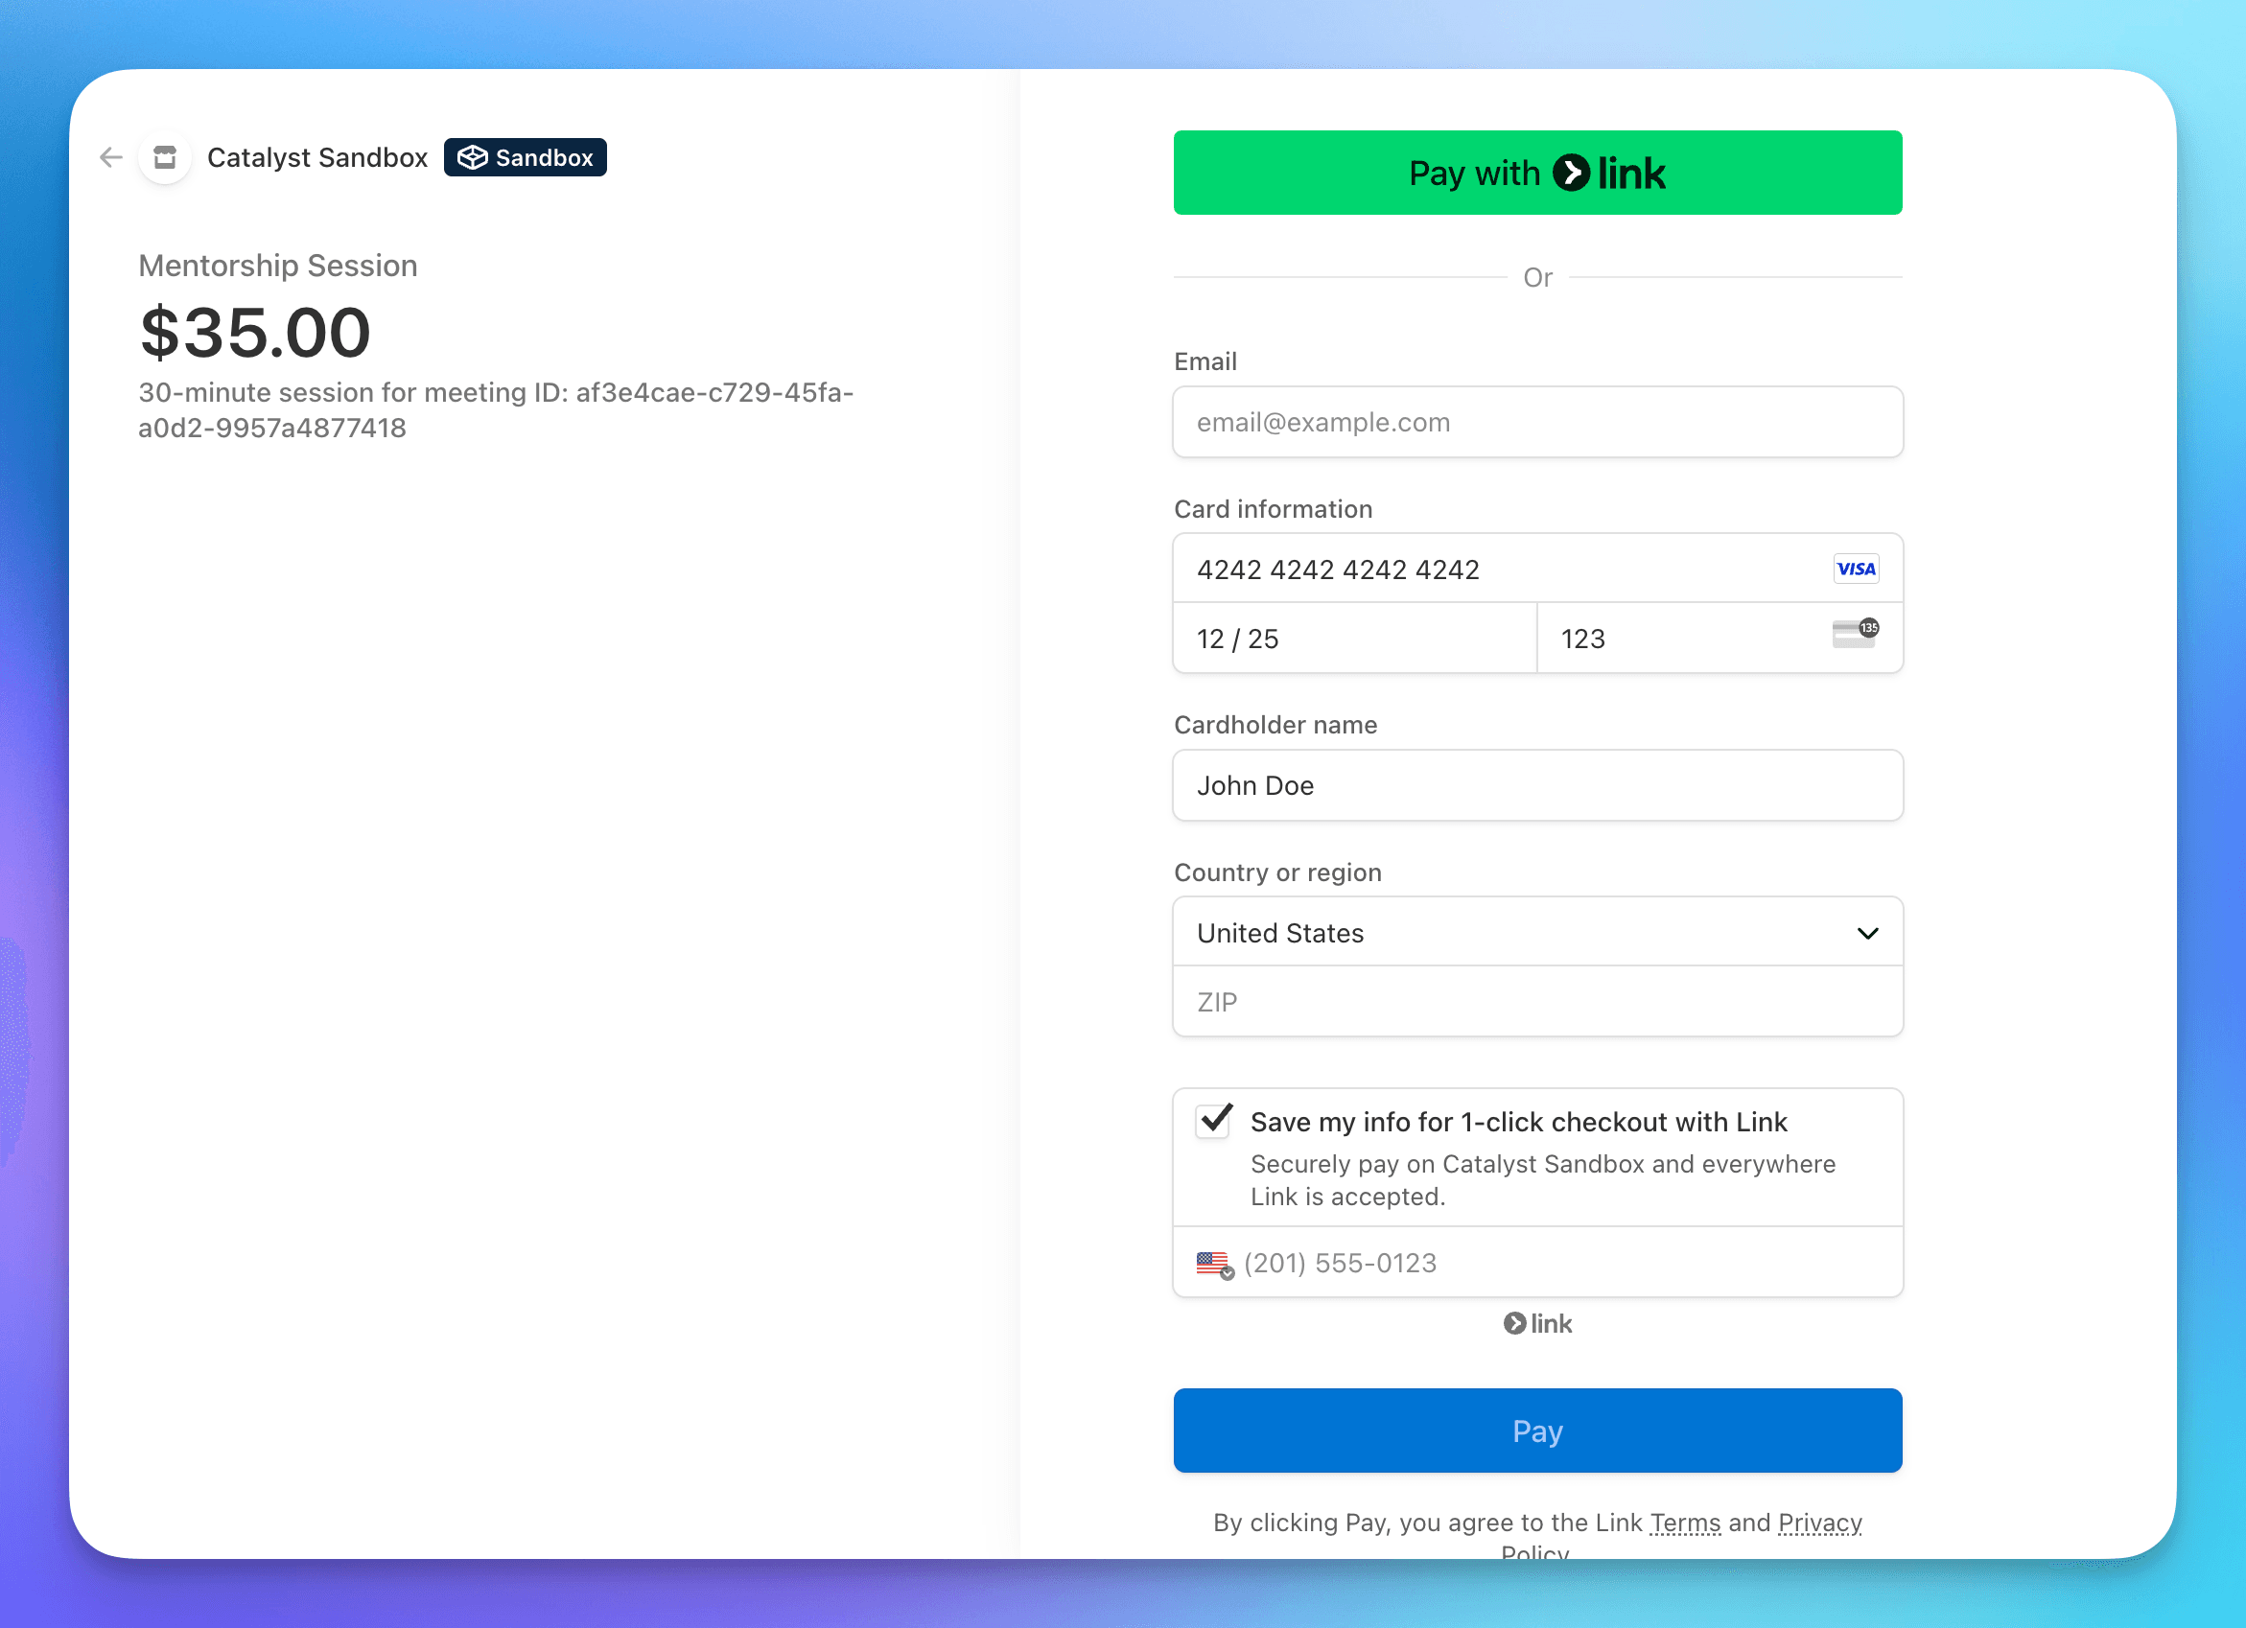2246x1628 pixels.
Task: Click the back arrow at top left
Action: coord(110,157)
